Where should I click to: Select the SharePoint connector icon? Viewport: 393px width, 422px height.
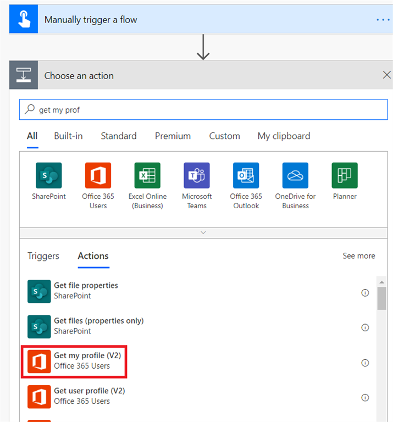click(x=49, y=175)
